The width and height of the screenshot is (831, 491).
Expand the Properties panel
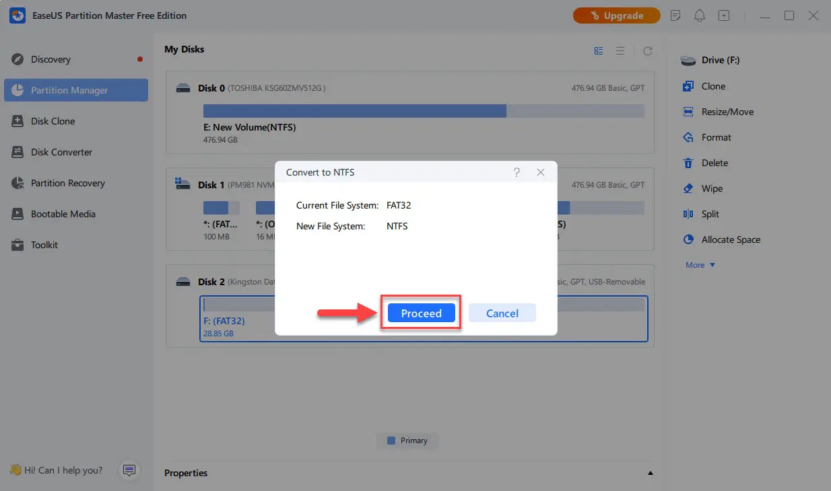pos(651,473)
